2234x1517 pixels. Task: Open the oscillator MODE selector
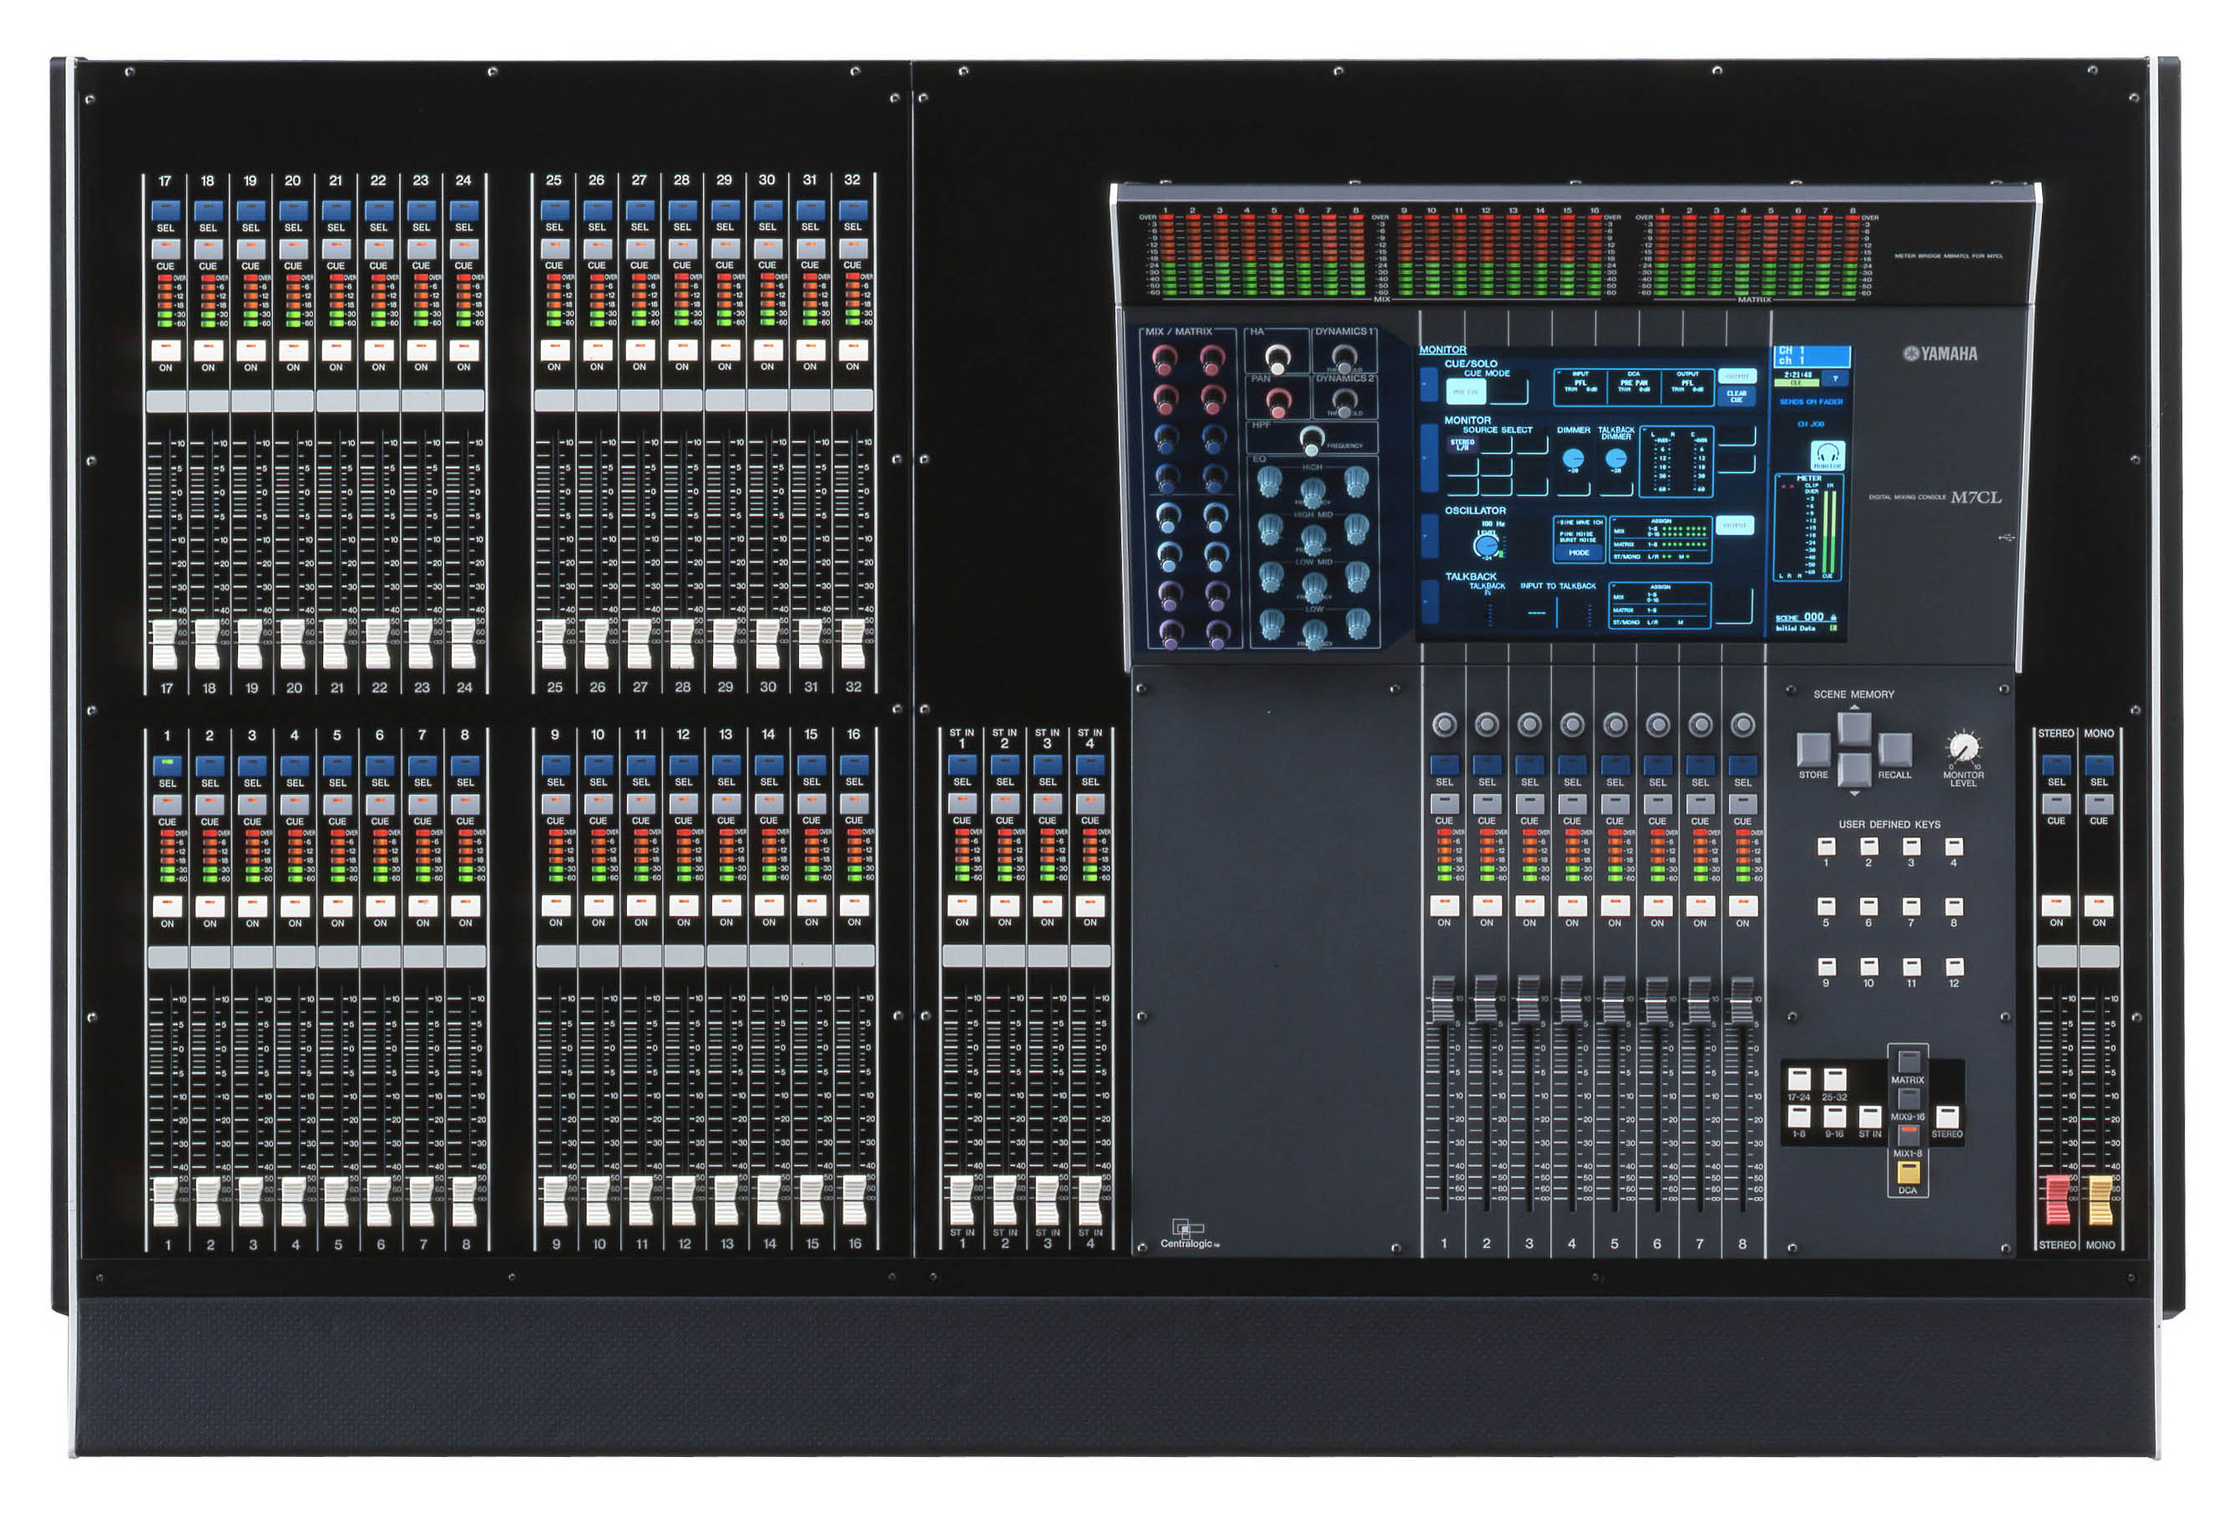1579,553
